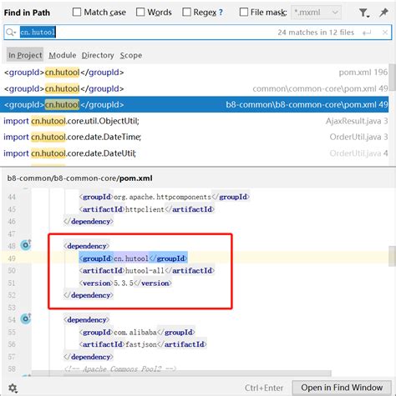Select the In Project scope tab
Screen dimensions: 396x396
(x=25, y=55)
